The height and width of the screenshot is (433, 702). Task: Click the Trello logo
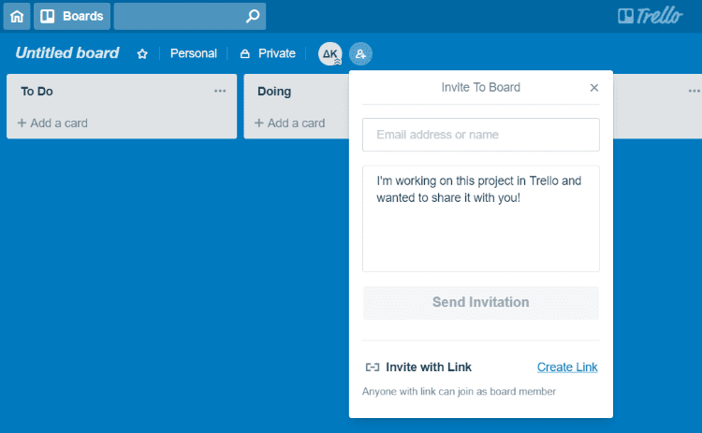click(x=651, y=16)
